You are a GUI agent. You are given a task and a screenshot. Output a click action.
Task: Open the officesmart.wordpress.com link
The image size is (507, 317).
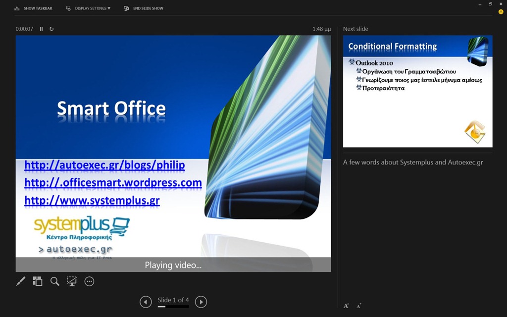tap(113, 183)
